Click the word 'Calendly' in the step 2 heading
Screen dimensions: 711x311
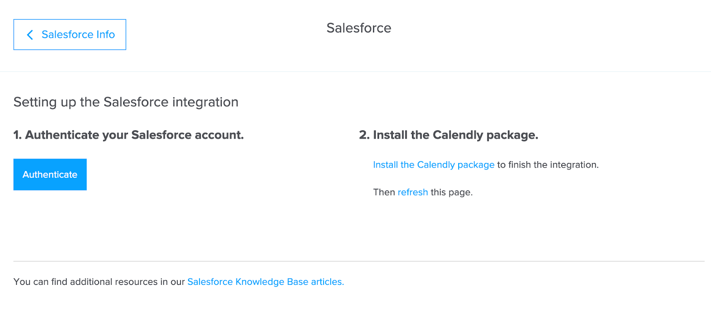coord(458,135)
